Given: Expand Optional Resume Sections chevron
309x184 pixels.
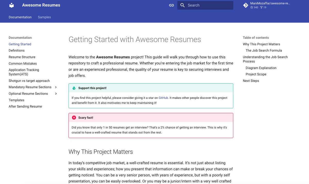Looking at the screenshot, I should click(56, 94).
